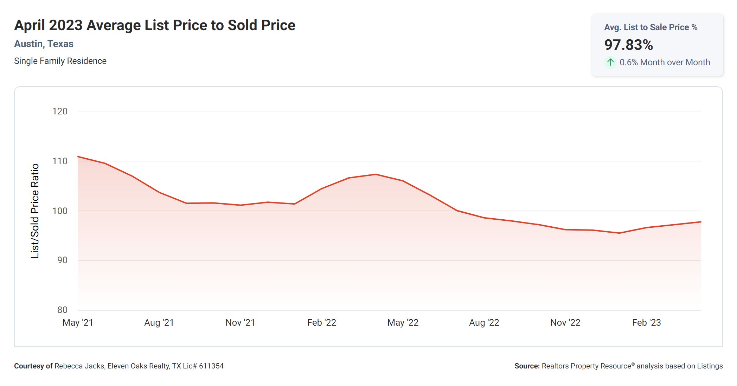
Task: Click the Feb '22 x-axis label
Action: coord(321,322)
